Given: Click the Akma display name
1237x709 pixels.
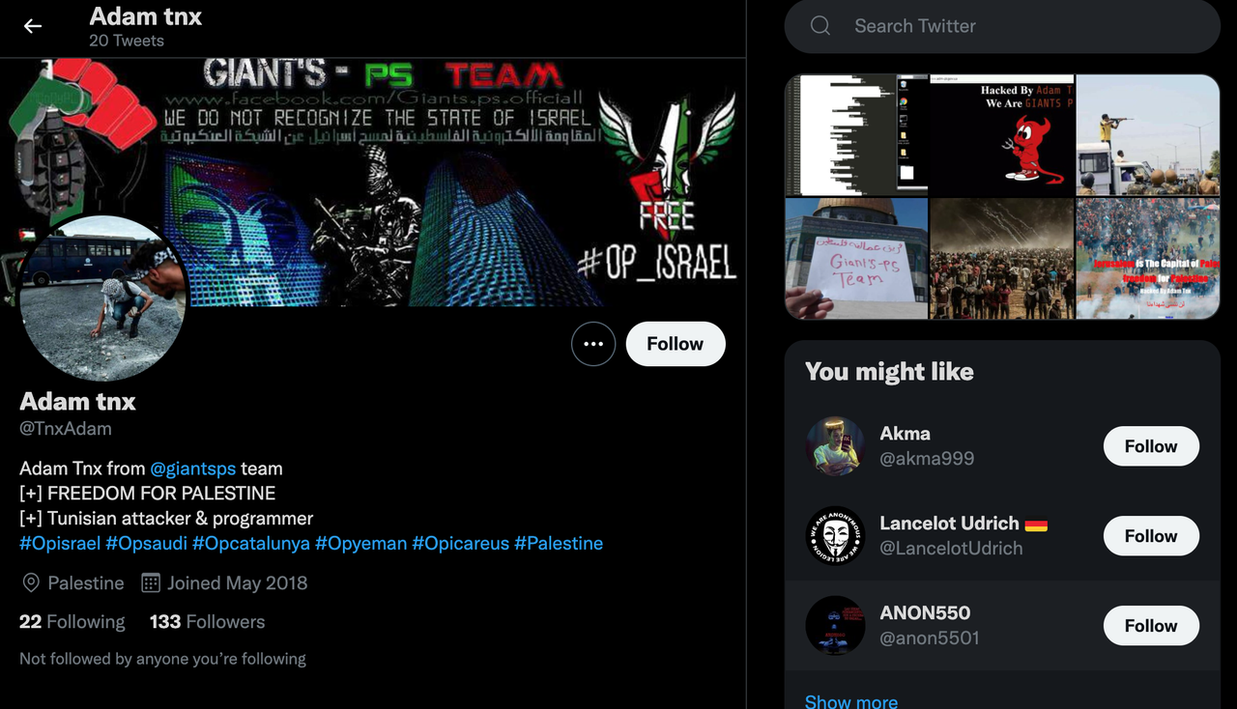Looking at the screenshot, I should pos(906,434).
